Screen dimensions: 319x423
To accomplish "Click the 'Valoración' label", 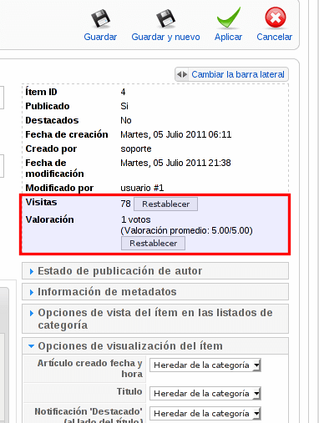I will point(50,219).
